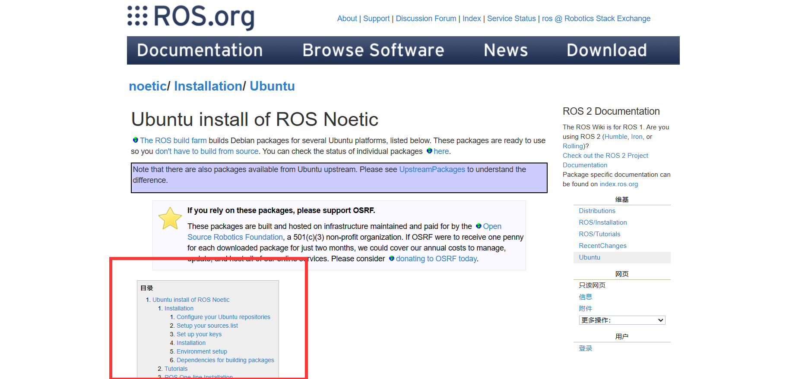
Task: Open the Browse Software menu
Action: coord(373,50)
